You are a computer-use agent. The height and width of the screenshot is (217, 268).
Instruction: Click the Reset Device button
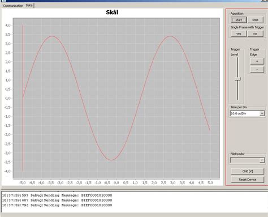click(248, 180)
